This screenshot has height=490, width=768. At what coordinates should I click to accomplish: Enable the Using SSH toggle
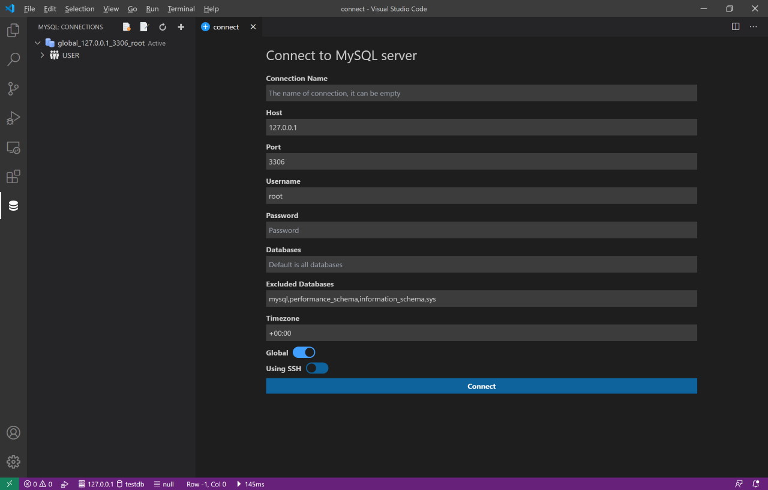pos(317,368)
